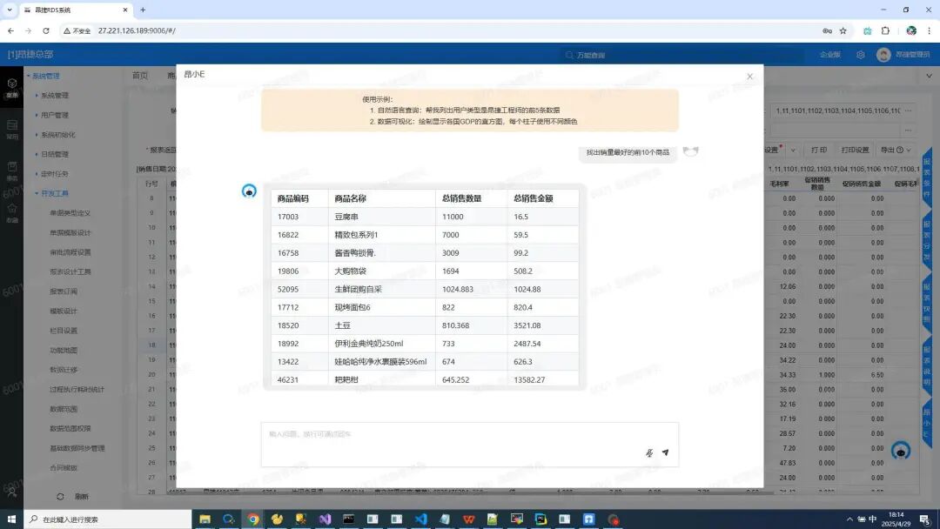Send the chat message with the arrow icon
940x529 pixels.
pos(665,452)
